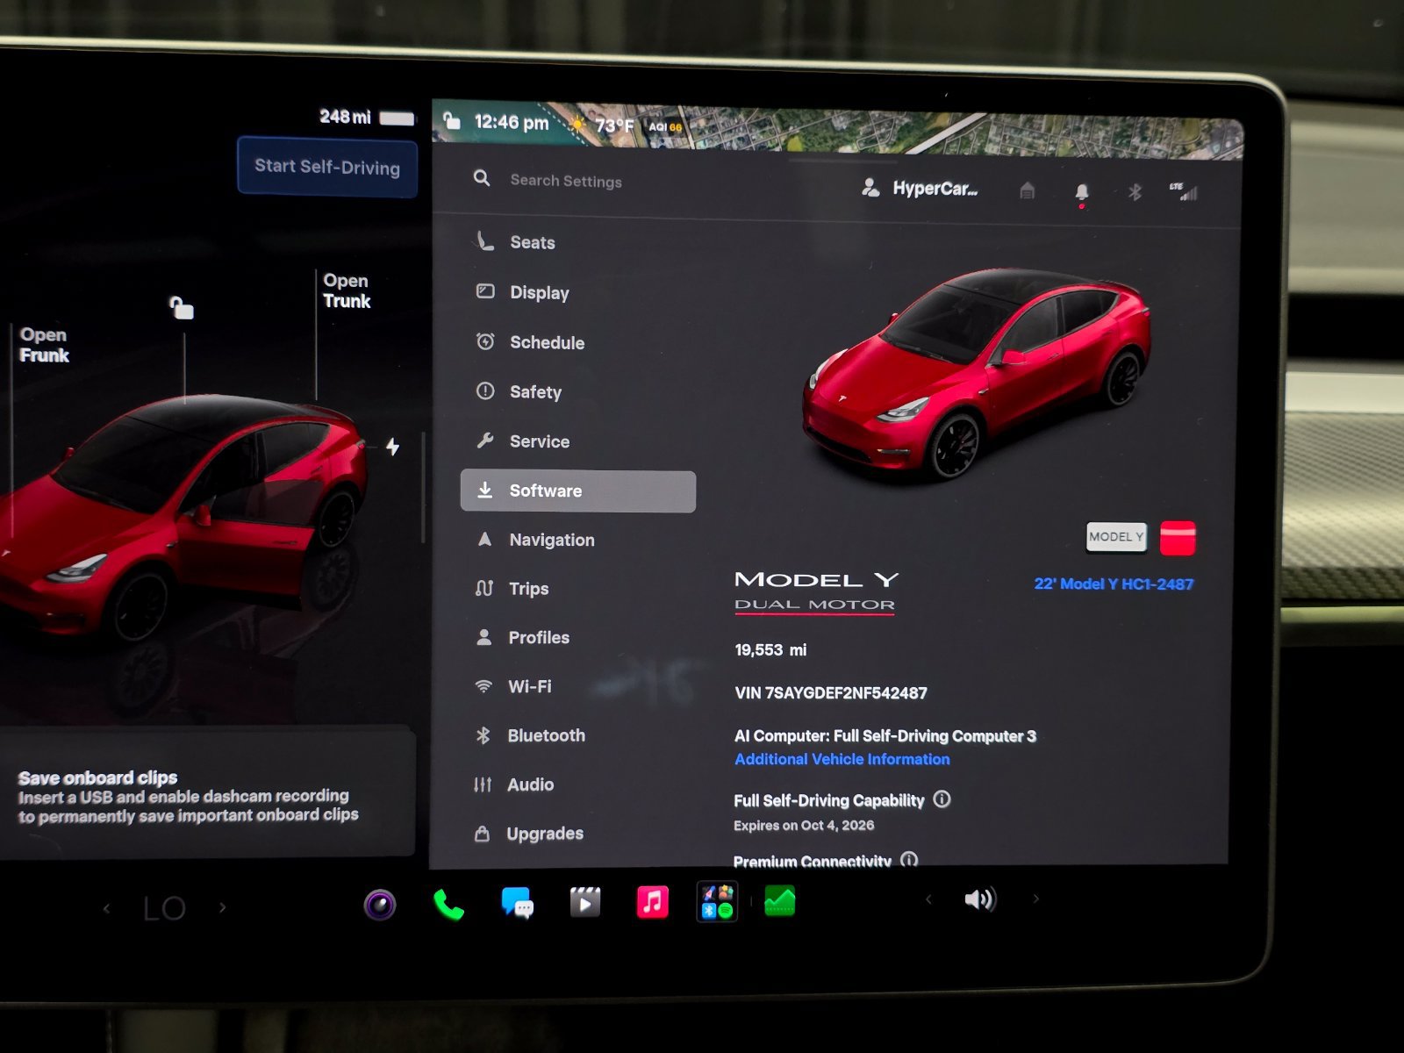
Task: Tap the LTE signal strength icon
Action: coord(1184,190)
